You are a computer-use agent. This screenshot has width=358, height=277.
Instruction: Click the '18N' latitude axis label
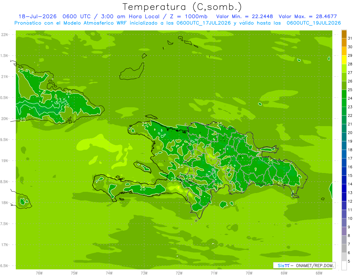coord(4,203)
